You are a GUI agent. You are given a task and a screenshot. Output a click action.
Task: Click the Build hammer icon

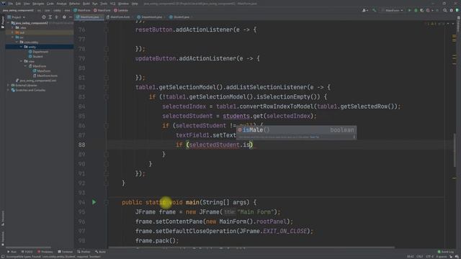[x=374, y=10]
